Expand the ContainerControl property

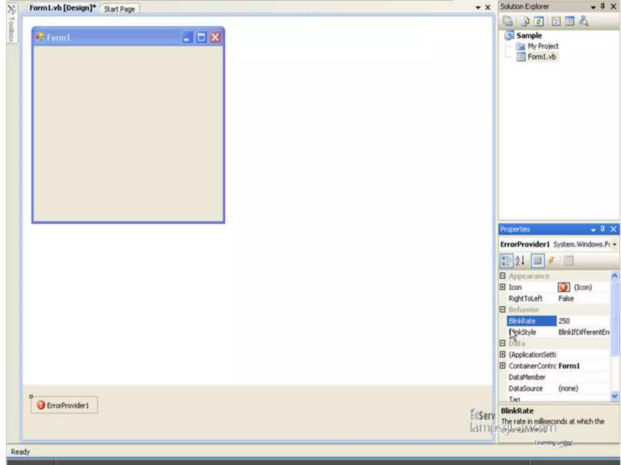[x=502, y=365]
